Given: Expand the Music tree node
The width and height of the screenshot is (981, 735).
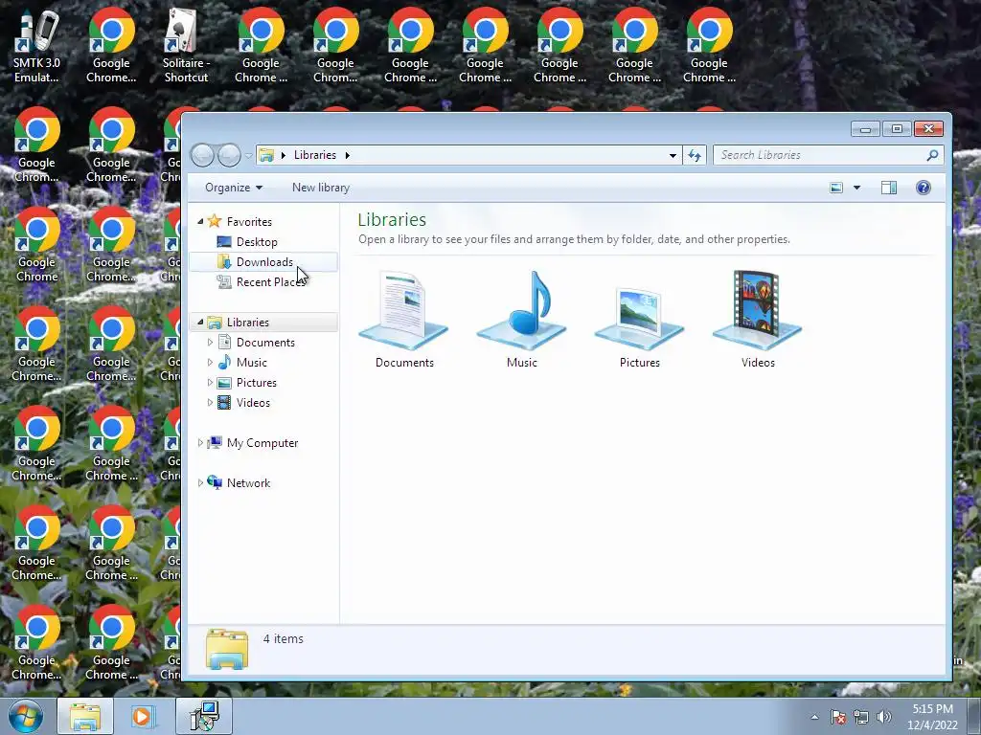Looking at the screenshot, I should click(x=210, y=363).
